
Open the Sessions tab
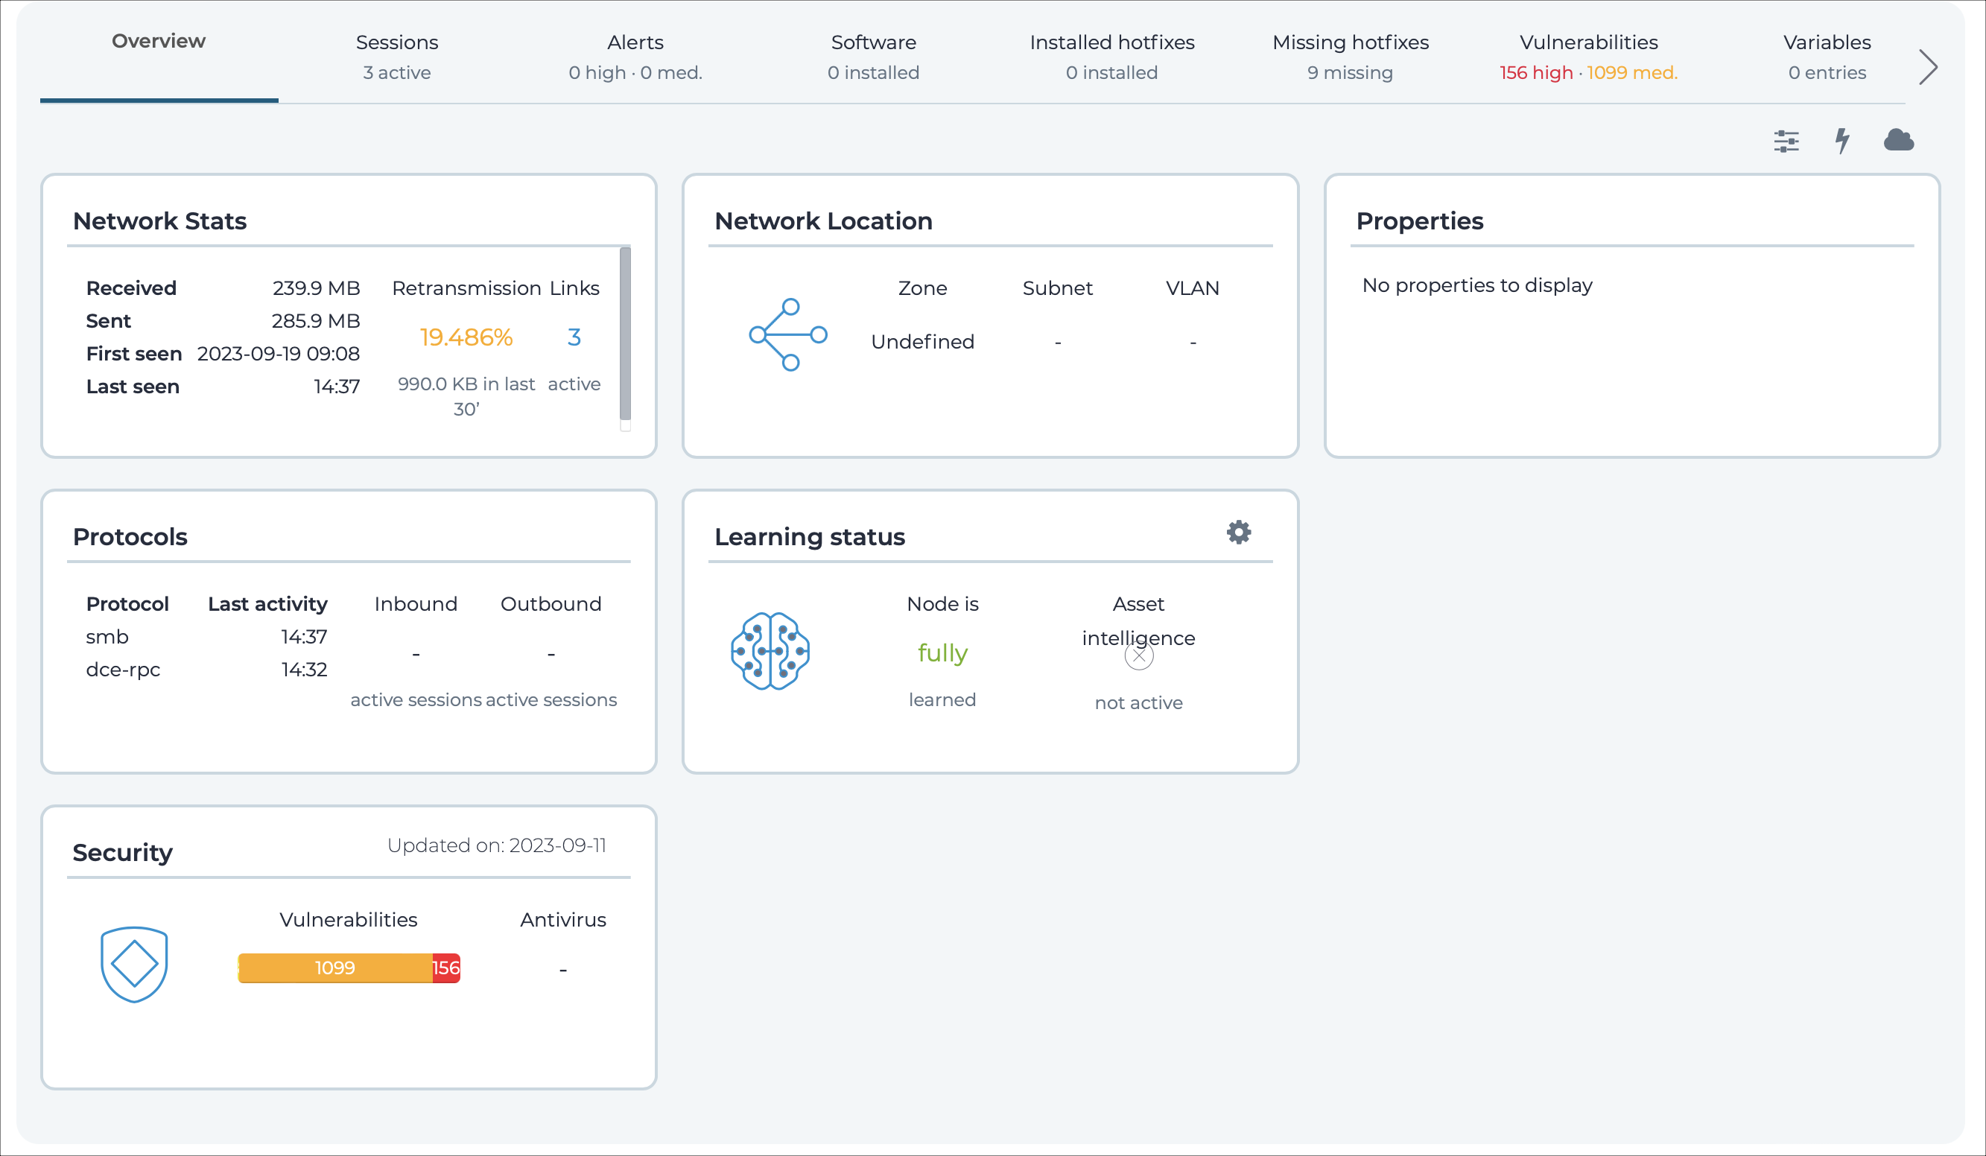tap(396, 57)
